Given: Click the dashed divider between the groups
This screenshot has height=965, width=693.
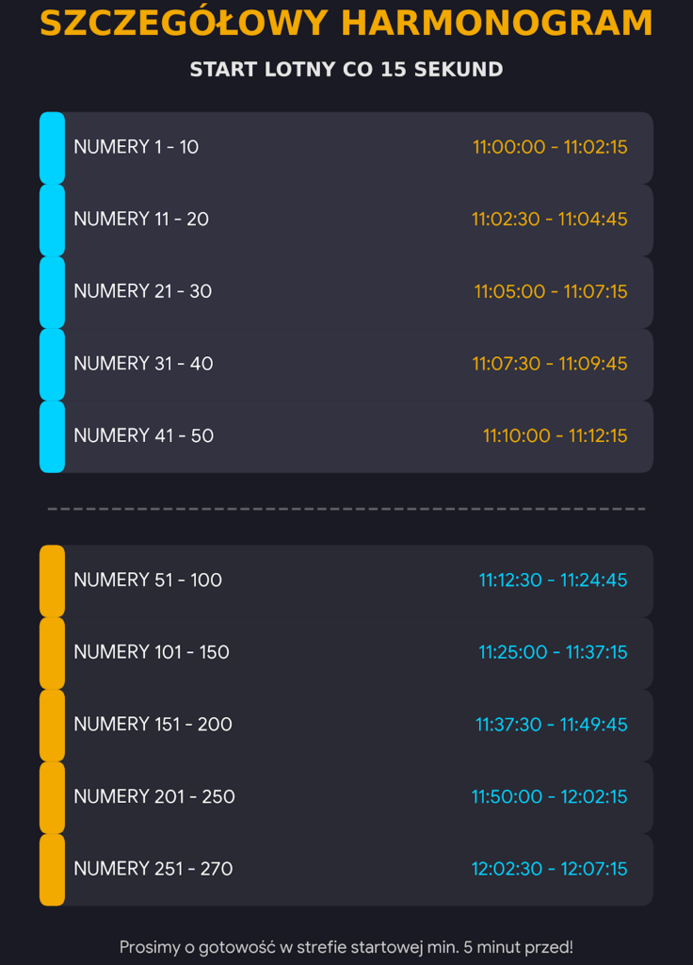Looking at the screenshot, I should [346, 509].
